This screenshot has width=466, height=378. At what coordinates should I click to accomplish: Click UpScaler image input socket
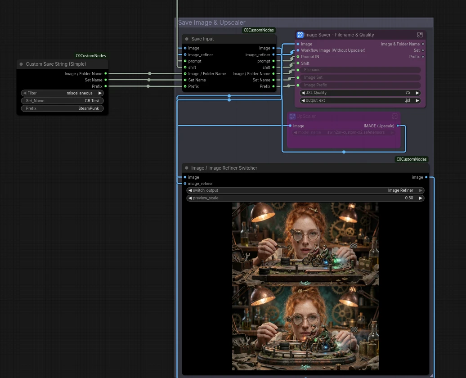pos(290,126)
